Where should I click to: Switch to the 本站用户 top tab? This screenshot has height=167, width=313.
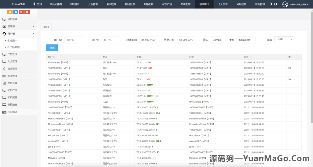pos(74,4)
